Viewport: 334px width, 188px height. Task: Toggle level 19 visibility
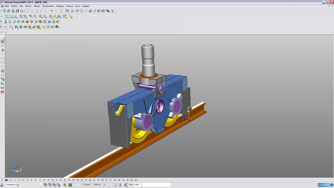pos(86,180)
